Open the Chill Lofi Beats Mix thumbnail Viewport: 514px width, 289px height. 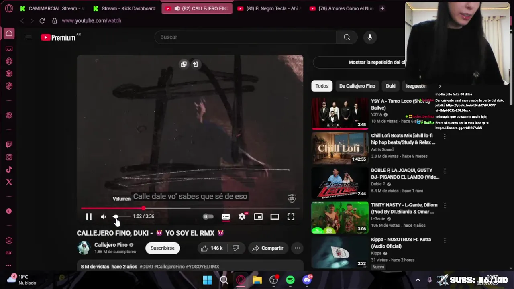click(x=340, y=148)
